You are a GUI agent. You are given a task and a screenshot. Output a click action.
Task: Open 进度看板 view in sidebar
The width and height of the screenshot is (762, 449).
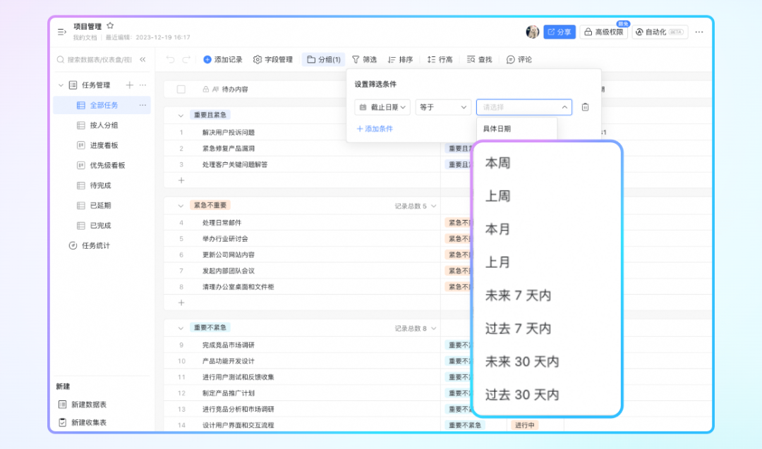pos(104,145)
